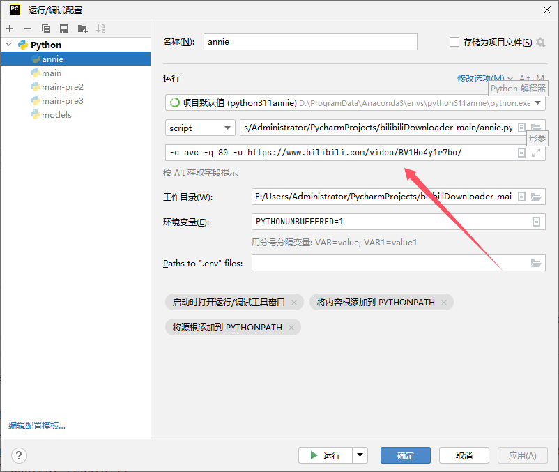Click the remove configuration minus icon

tap(28, 29)
